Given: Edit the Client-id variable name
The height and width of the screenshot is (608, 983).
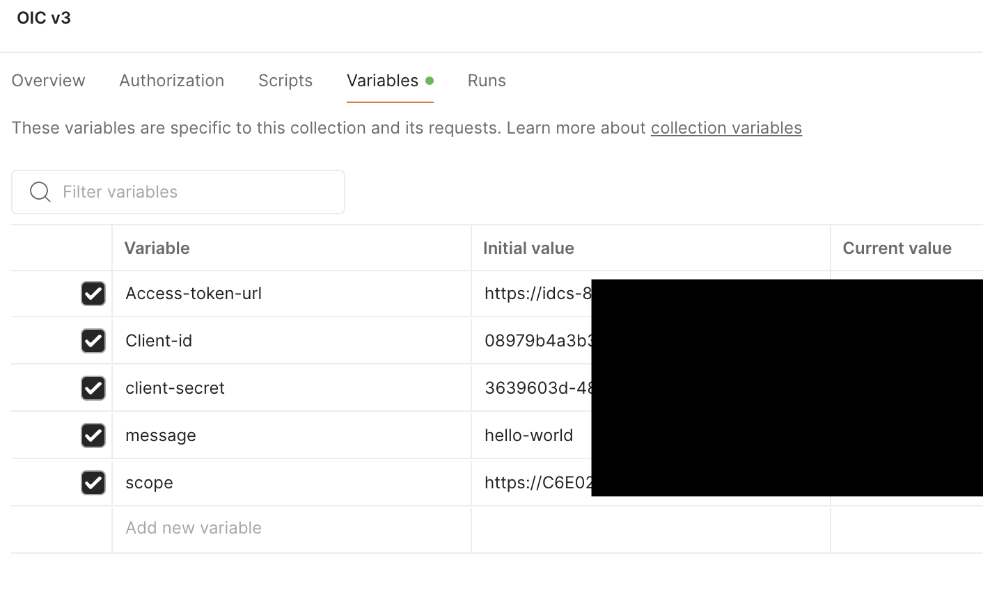Looking at the screenshot, I should pos(159,341).
